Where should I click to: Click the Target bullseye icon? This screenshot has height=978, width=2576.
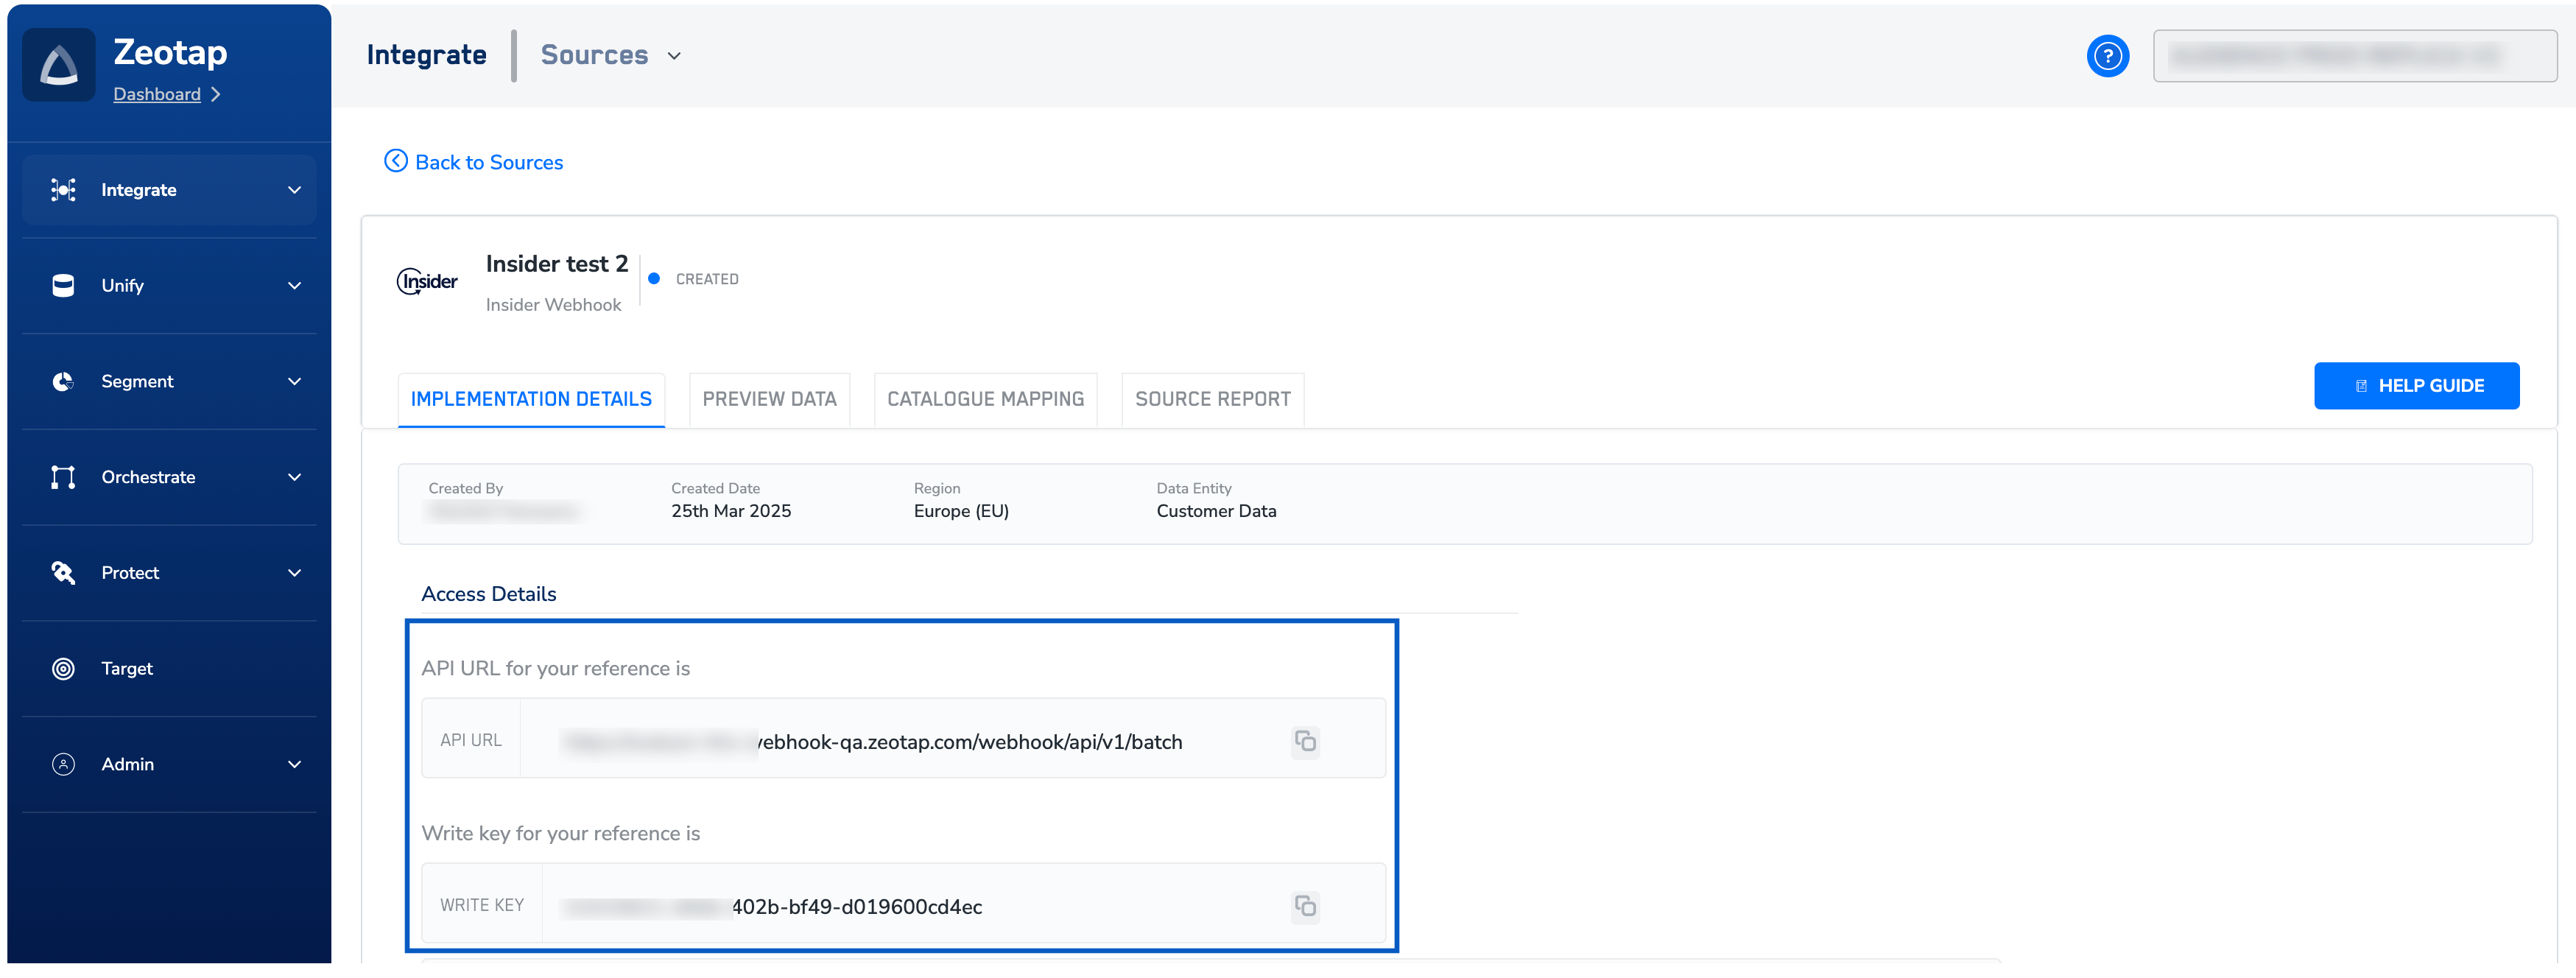[x=63, y=669]
